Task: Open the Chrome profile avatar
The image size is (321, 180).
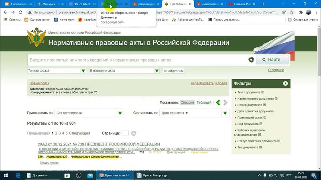Action: tap(308, 12)
